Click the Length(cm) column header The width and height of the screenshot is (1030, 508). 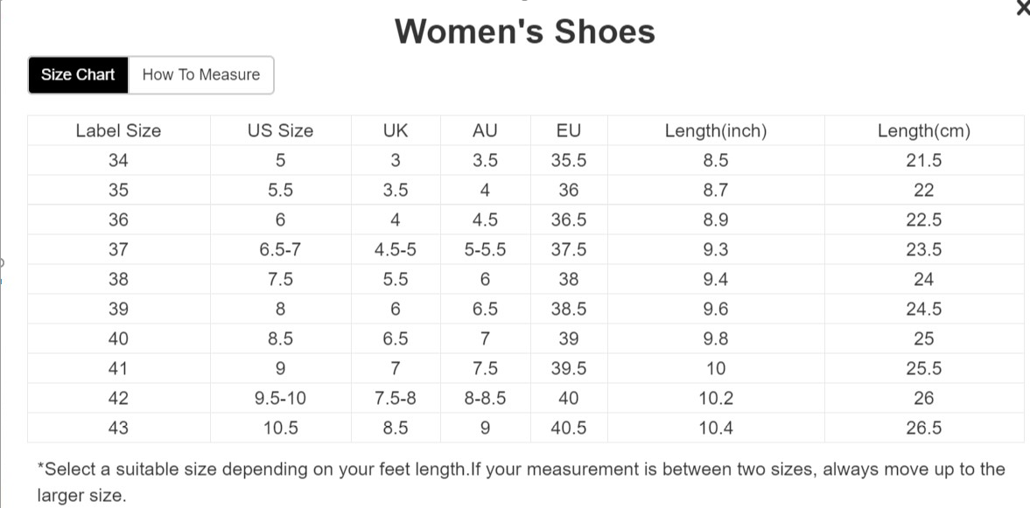[924, 131]
